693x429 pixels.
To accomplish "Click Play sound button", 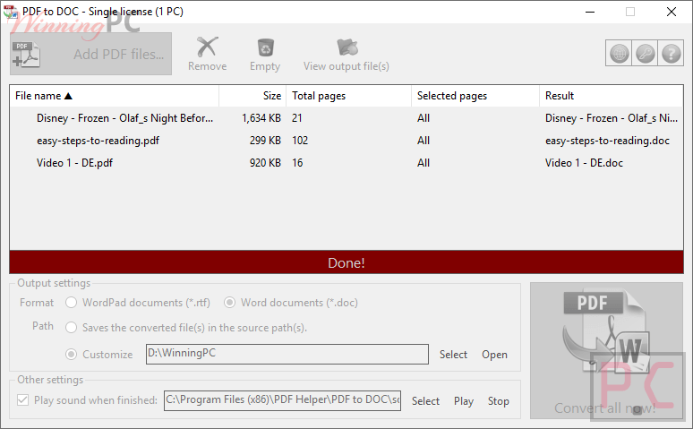I will pos(464,401).
